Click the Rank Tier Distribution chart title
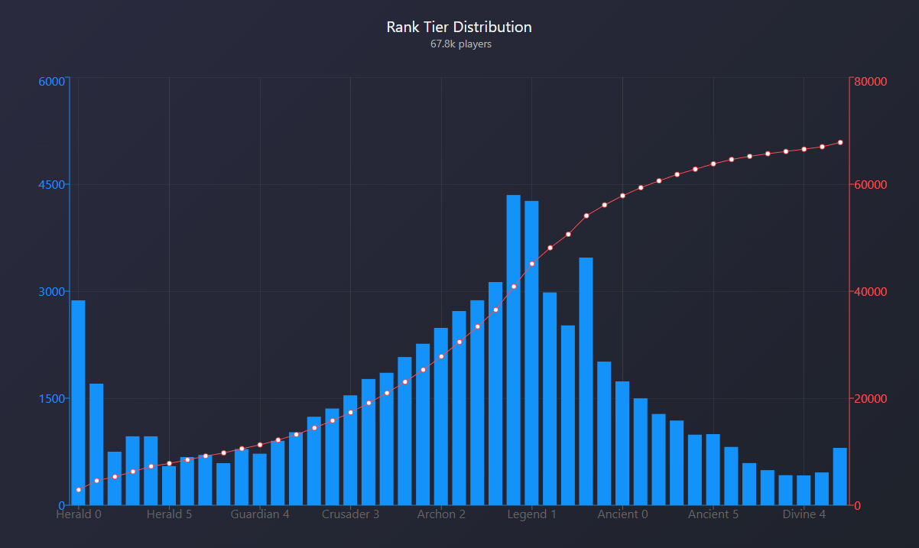This screenshot has height=548, width=919. 459,27
